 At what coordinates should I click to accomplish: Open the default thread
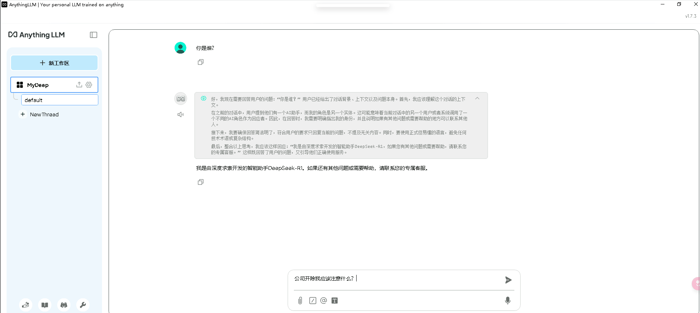tap(60, 100)
